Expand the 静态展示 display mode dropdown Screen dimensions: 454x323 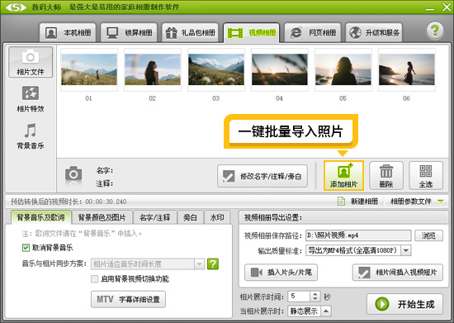point(326,311)
